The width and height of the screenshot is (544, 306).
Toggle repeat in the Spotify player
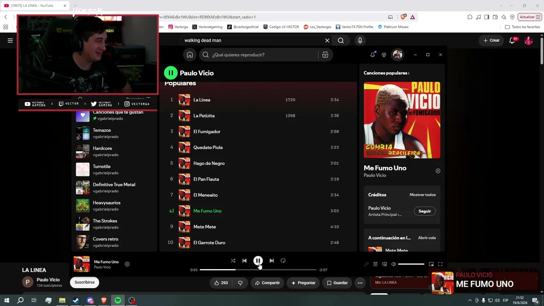pos(283,261)
